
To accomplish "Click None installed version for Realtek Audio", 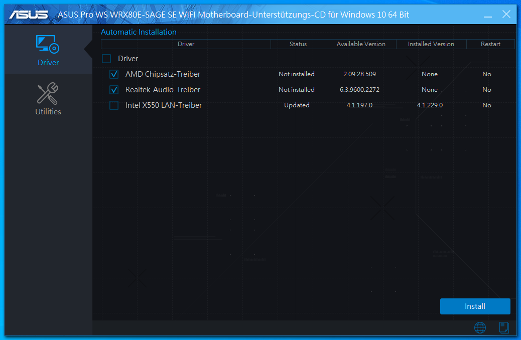I will pos(430,90).
